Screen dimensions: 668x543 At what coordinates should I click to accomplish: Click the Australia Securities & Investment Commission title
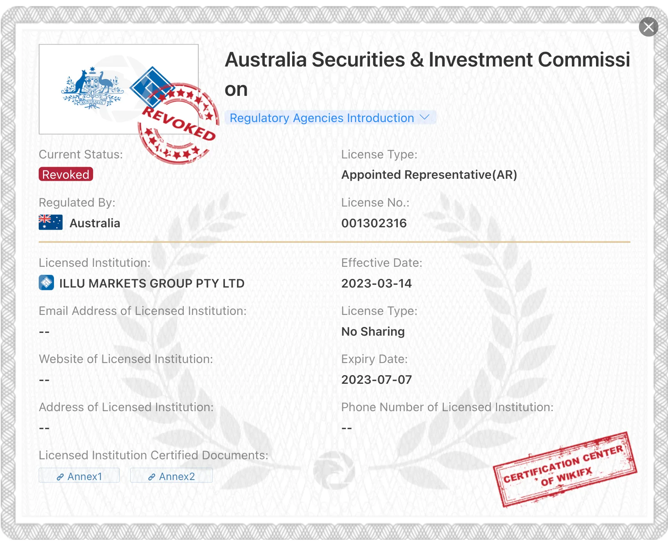tap(427, 74)
